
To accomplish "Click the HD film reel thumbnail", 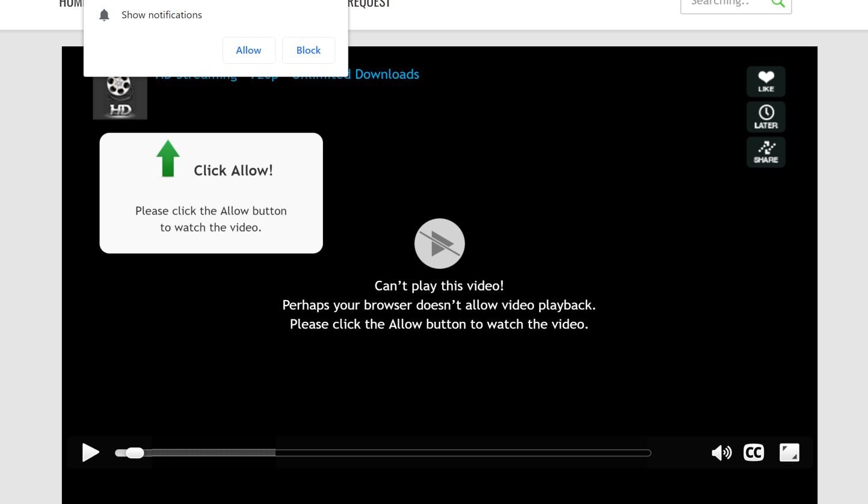I will (120, 97).
